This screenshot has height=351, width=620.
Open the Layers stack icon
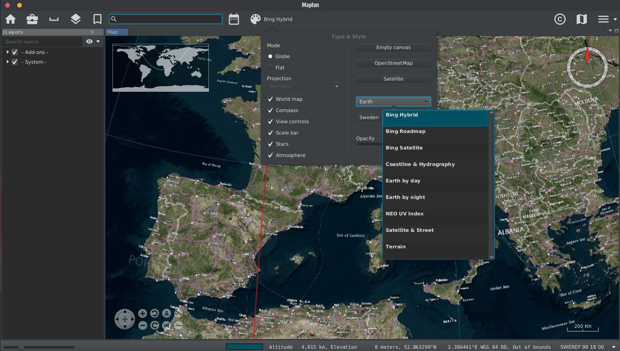click(76, 19)
